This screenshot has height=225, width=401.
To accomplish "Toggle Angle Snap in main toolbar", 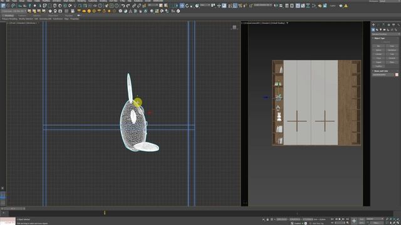I will [235, 6].
